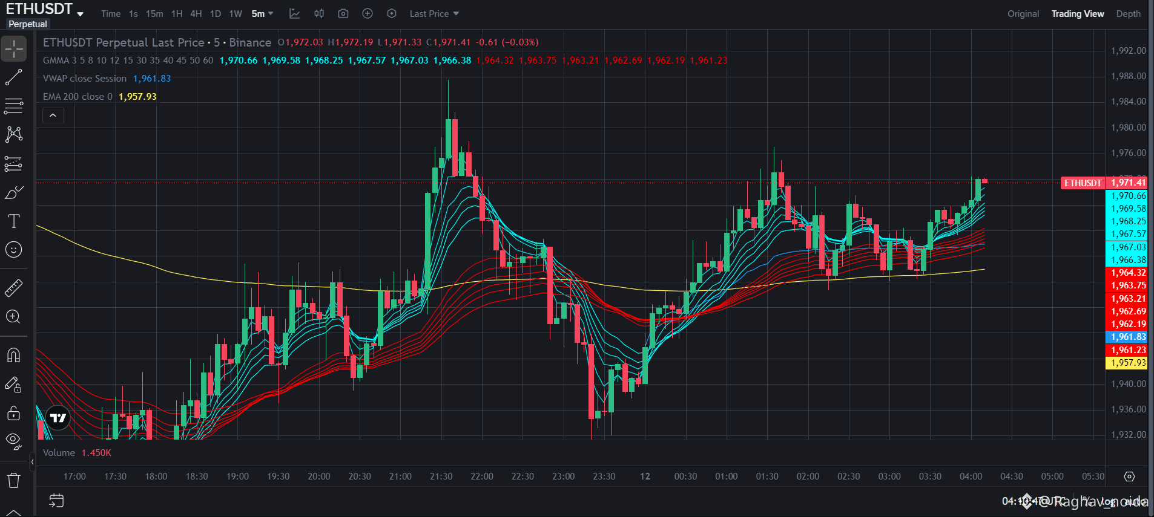Select the 1s interval

[133, 13]
